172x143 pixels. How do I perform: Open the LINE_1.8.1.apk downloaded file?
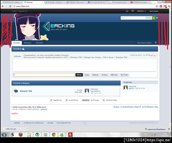pyautogui.click(x=11, y=129)
